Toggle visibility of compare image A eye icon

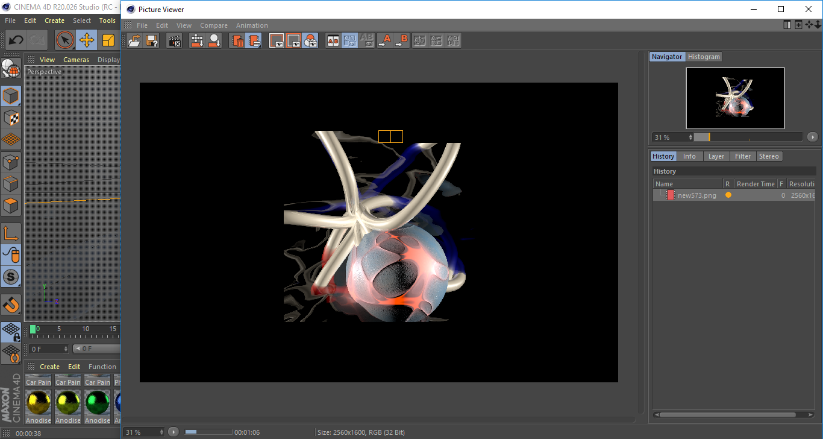[x=277, y=40]
